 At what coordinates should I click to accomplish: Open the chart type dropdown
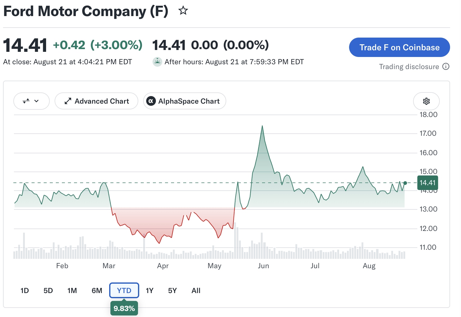click(32, 101)
